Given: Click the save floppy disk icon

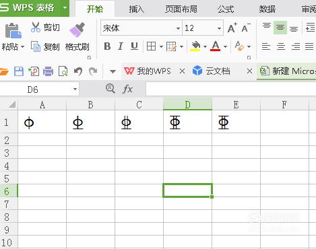Looking at the screenshot, I should (19, 71).
